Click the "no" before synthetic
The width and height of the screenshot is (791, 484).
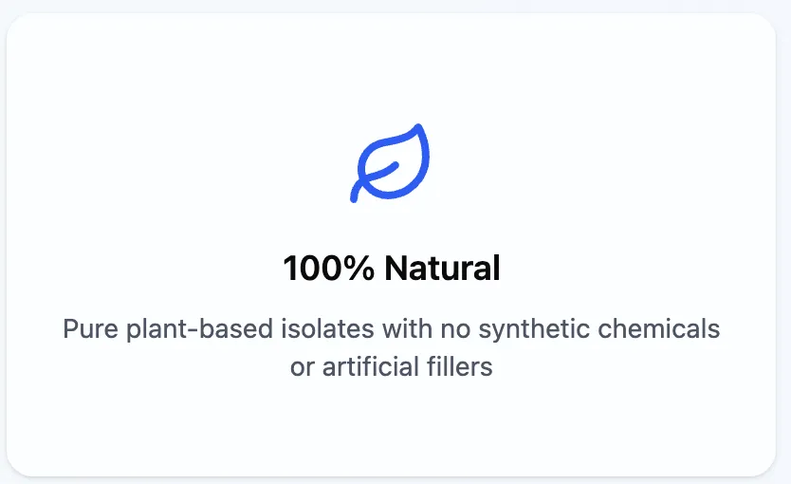pos(455,330)
